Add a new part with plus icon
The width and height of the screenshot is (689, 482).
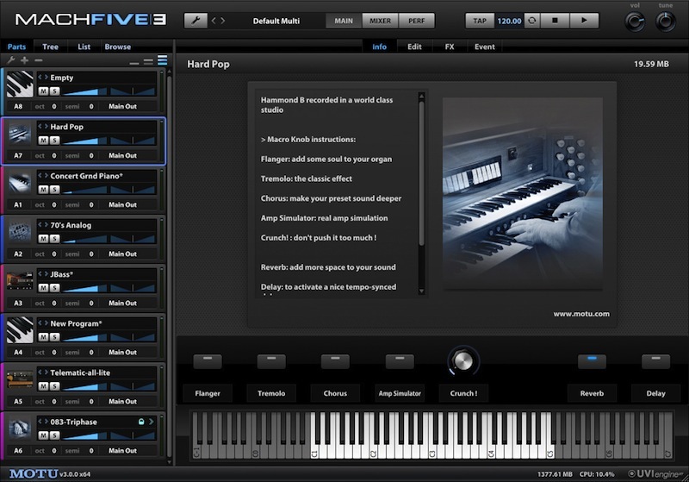[x=24, y=60]
